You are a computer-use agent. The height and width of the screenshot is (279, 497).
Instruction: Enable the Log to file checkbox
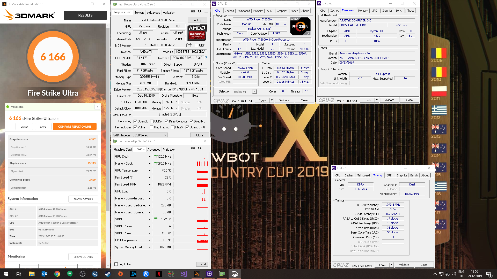pyautogui.click(x=116, y=264)
